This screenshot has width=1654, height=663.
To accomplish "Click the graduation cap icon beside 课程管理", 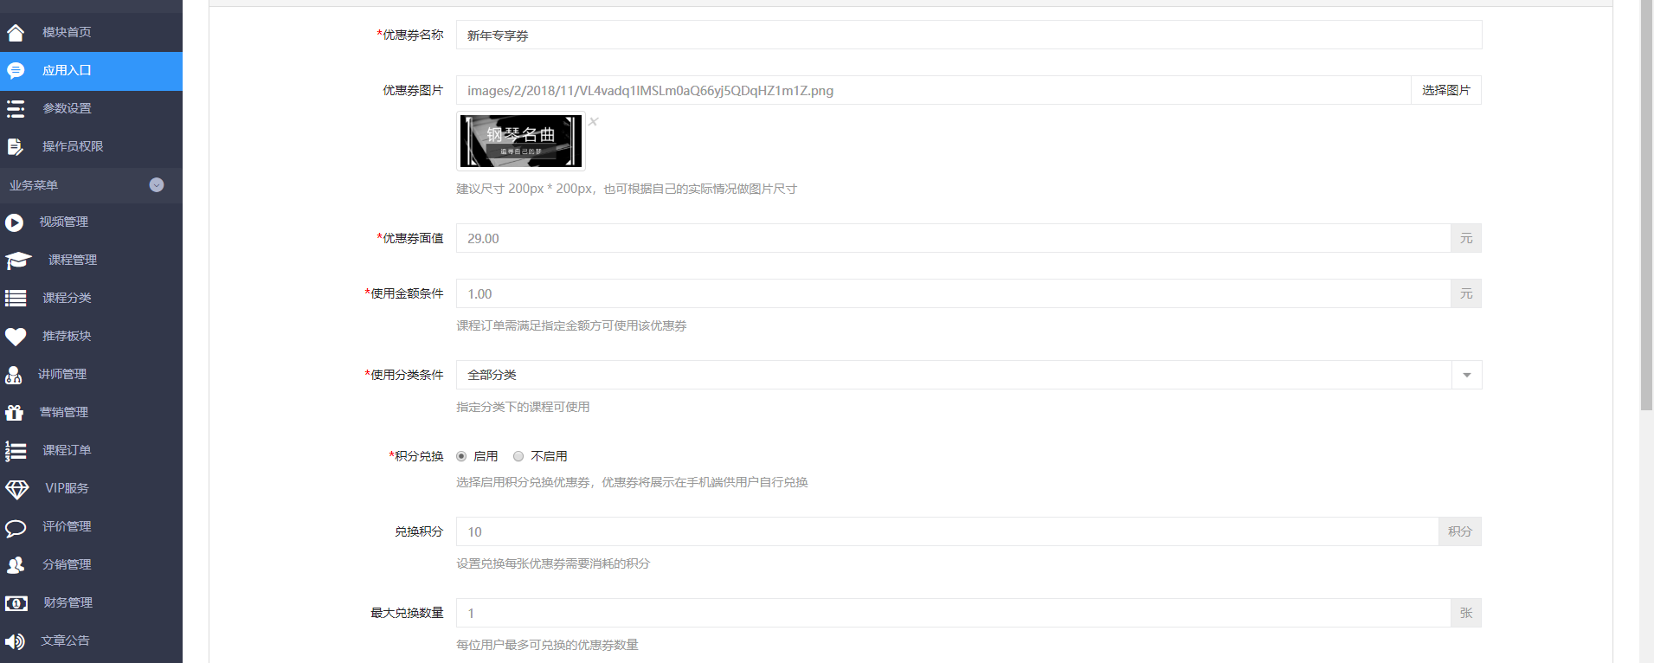I will click(18, 261).
